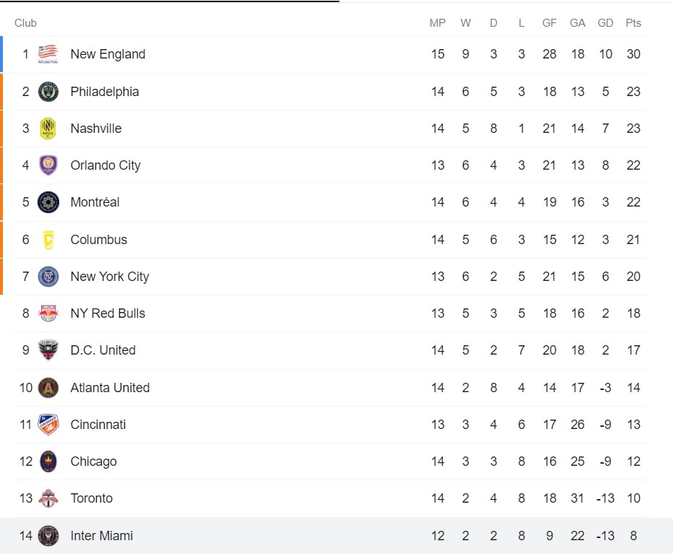Click the Philadelphia Union crest icon
The image size is (673, 559).
click(48, 92)
